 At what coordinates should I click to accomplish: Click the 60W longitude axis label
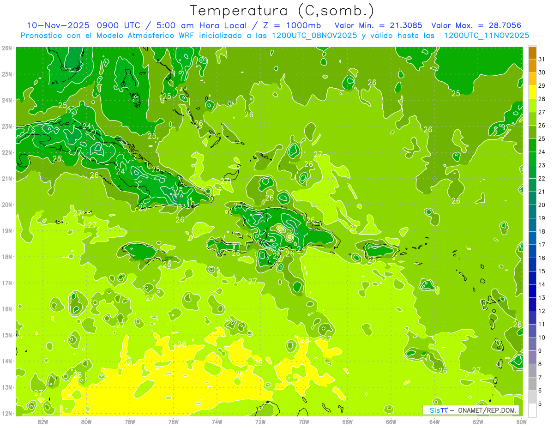point(522,422)
